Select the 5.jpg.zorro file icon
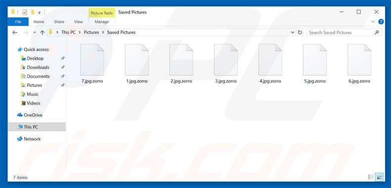Viewport: 391px width, 188px height. click(x=315, y=60)
